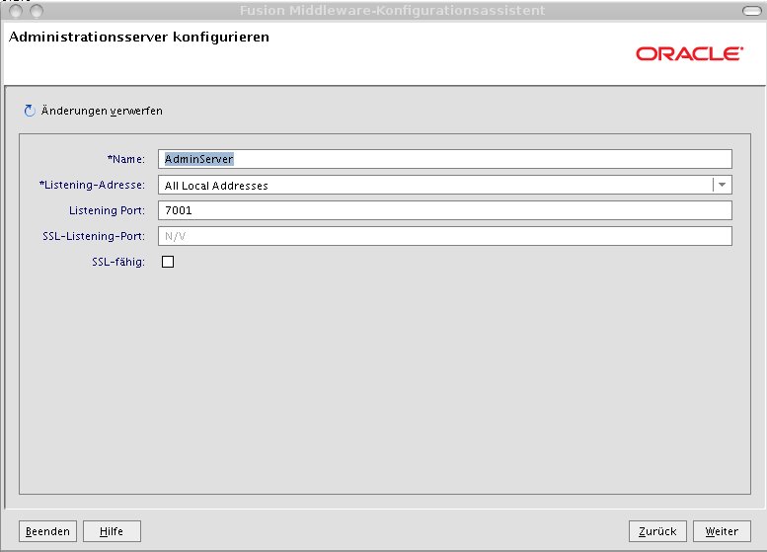Click the *Listening-Adresse: label
The image size is (767, 552).
point(92,185)
